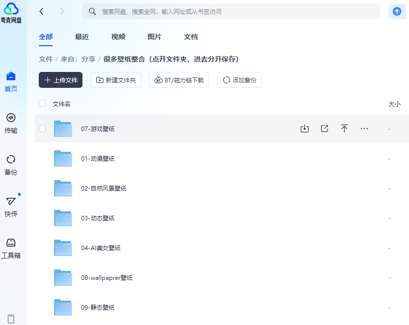Image resolution: width=409 pixels, height=325 pixels.
Task: Pin 07-游戏壁纸 to top
Action: pos(344,129)
